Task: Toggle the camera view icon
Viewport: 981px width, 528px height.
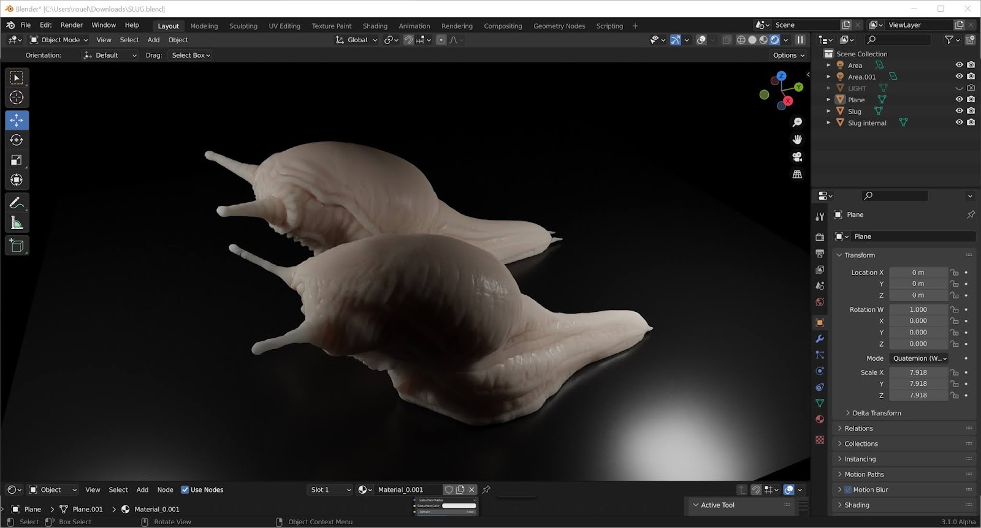Action: tap(797, 157)
